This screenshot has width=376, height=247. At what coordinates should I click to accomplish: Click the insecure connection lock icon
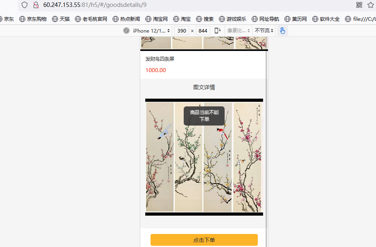36,5
